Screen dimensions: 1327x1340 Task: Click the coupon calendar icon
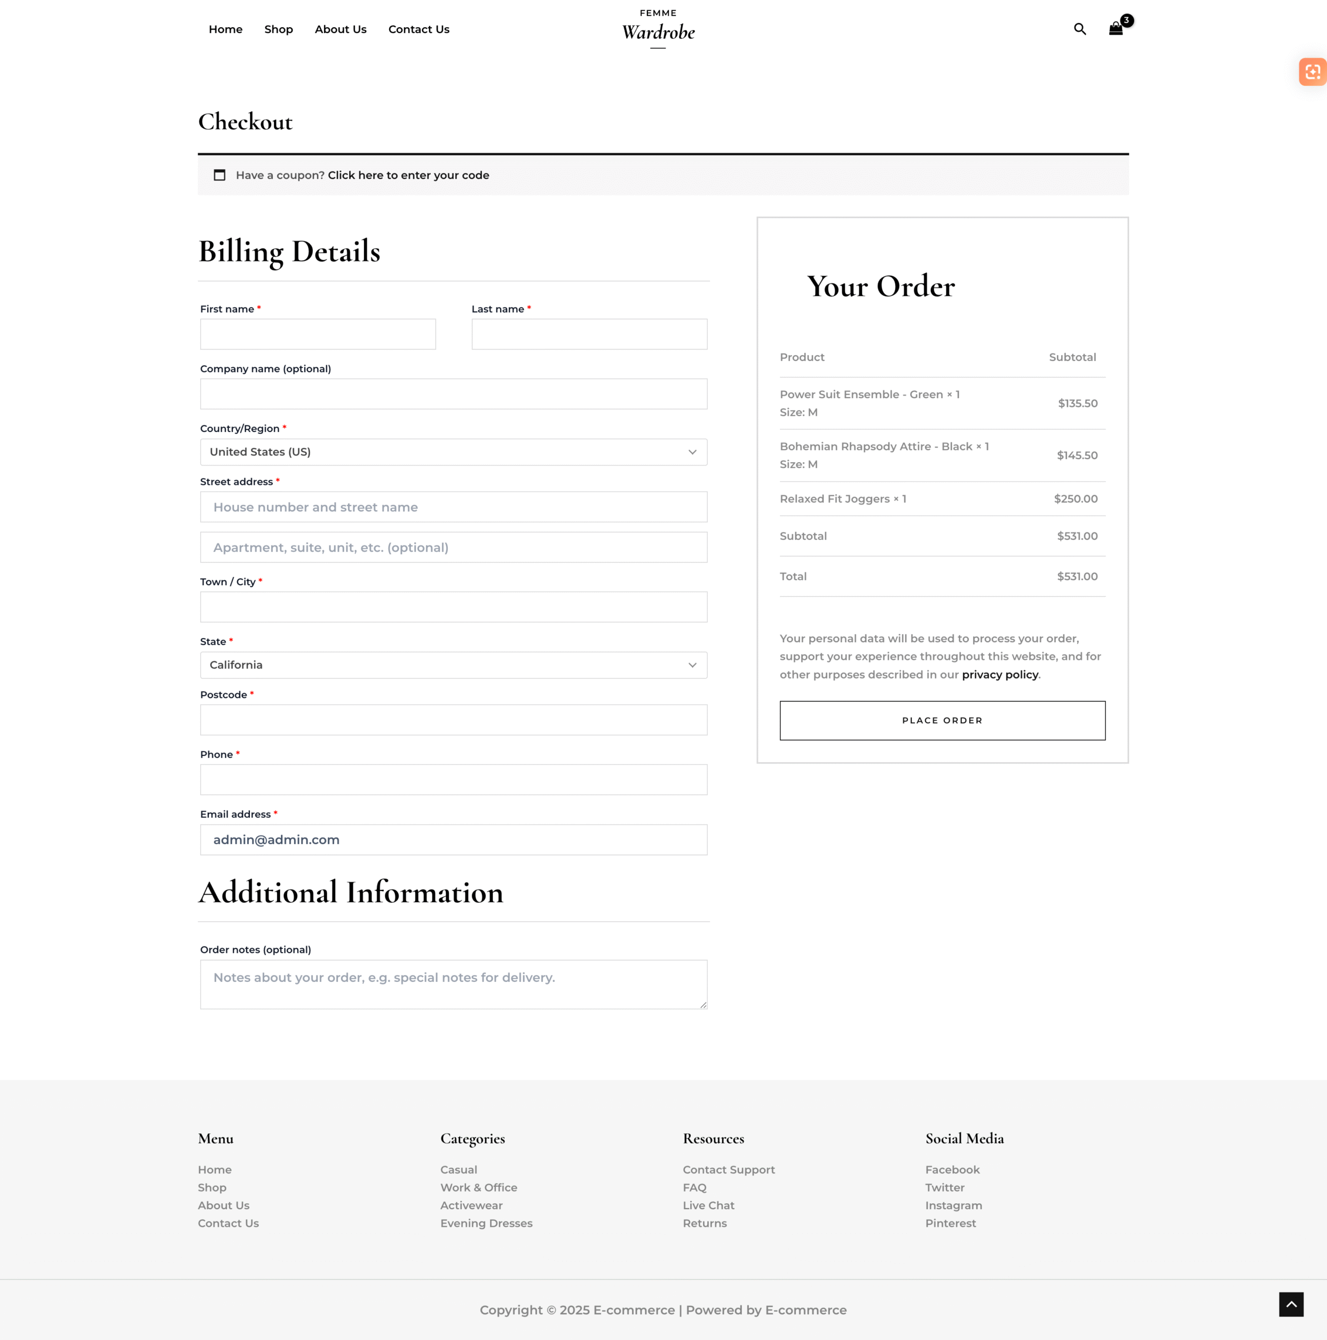(x=220, y=176)
